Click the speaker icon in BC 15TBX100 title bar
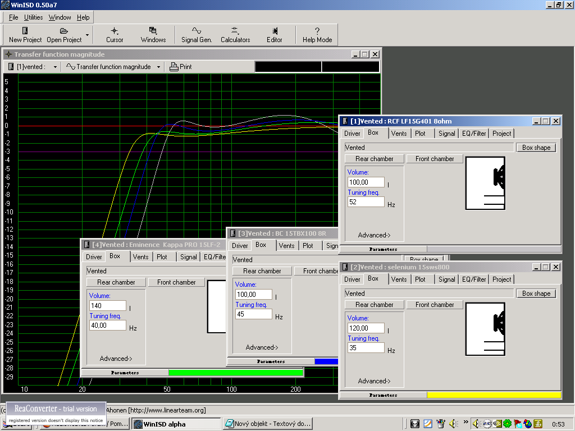Viewport: 575px width, 431px height. [x=232, y=233]
